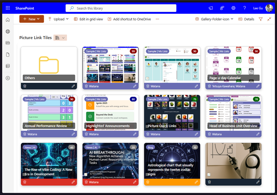This screenshot has width=277, height=195.
Task: Delete the Page-a-day Calendar tile
Action: coord(209,86)
